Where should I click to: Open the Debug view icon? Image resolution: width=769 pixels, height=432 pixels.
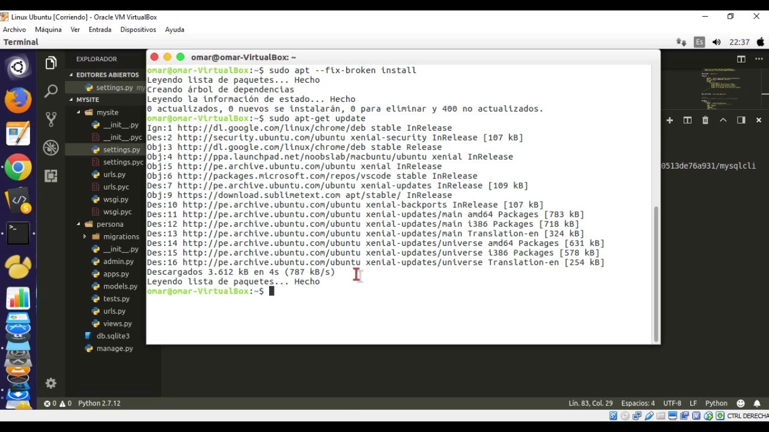[51, 147]
